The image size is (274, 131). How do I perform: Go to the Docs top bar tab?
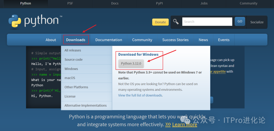pyautogui.click(x=115, y=3)
